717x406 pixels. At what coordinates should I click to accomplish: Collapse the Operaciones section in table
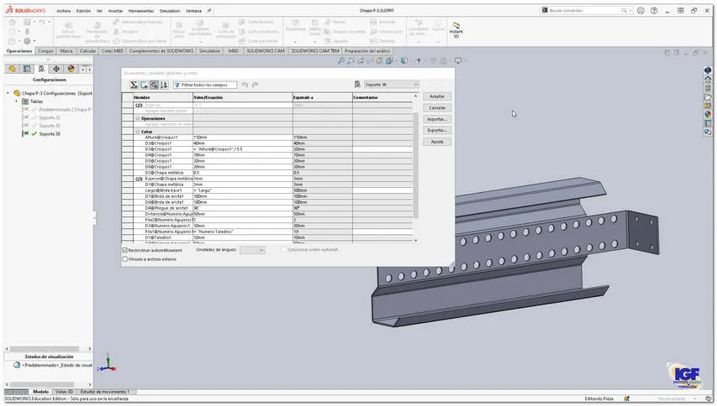point(138,118)
